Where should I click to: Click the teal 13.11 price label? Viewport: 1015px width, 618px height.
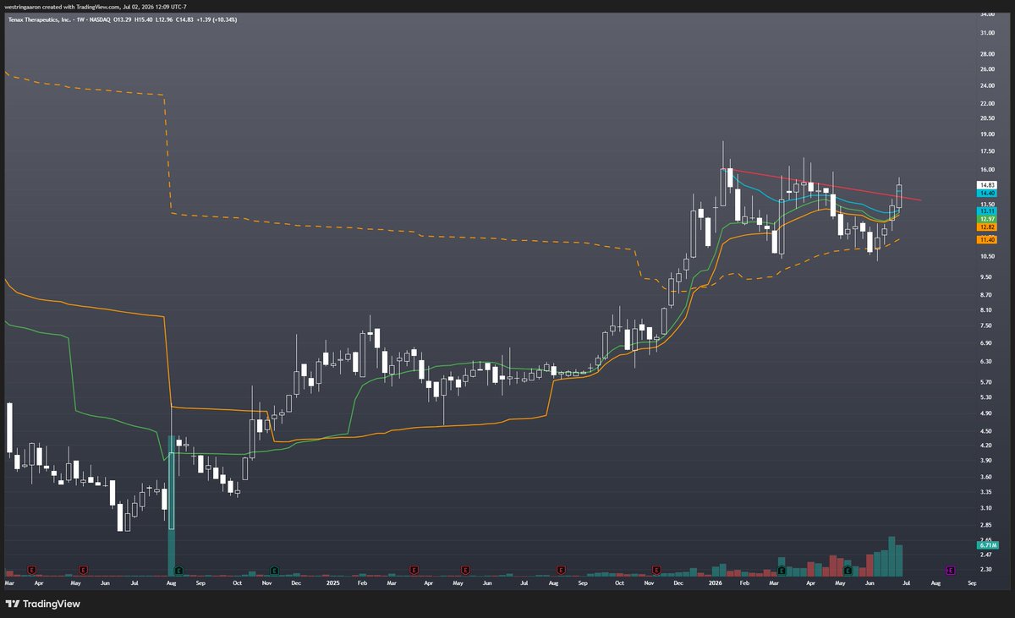pyautogui.click(x=987, y=211)
